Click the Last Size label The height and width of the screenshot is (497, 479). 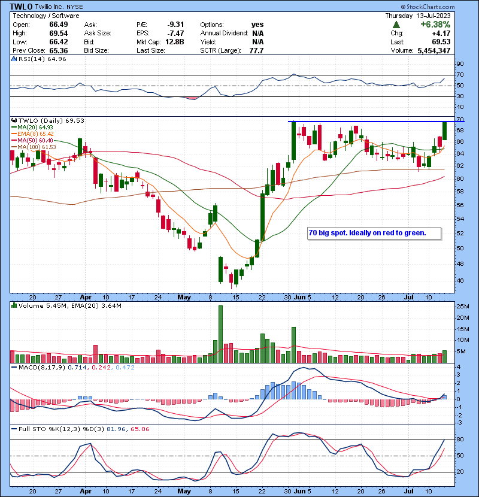pos(150,50)
